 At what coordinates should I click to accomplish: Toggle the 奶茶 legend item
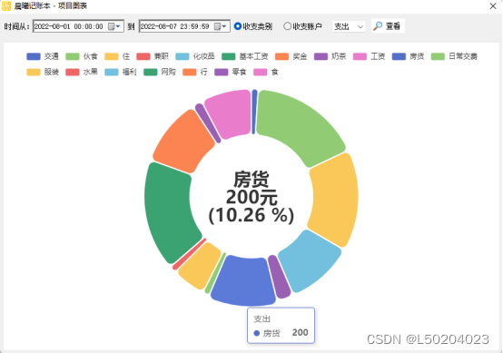point(330,56)
